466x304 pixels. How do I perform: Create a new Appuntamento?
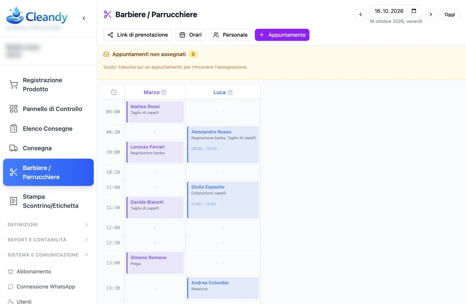point(282,35)
